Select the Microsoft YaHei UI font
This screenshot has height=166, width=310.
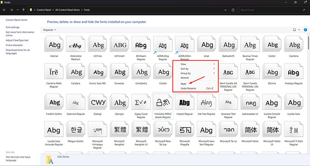pos(272,129)
